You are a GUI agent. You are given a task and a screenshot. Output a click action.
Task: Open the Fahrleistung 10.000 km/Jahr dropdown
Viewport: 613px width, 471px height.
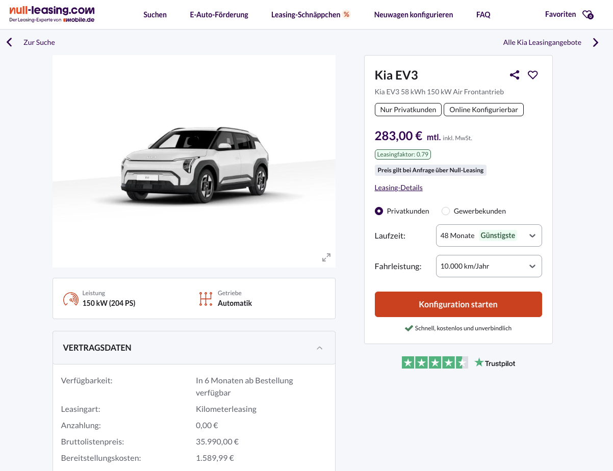click(489, 266)
